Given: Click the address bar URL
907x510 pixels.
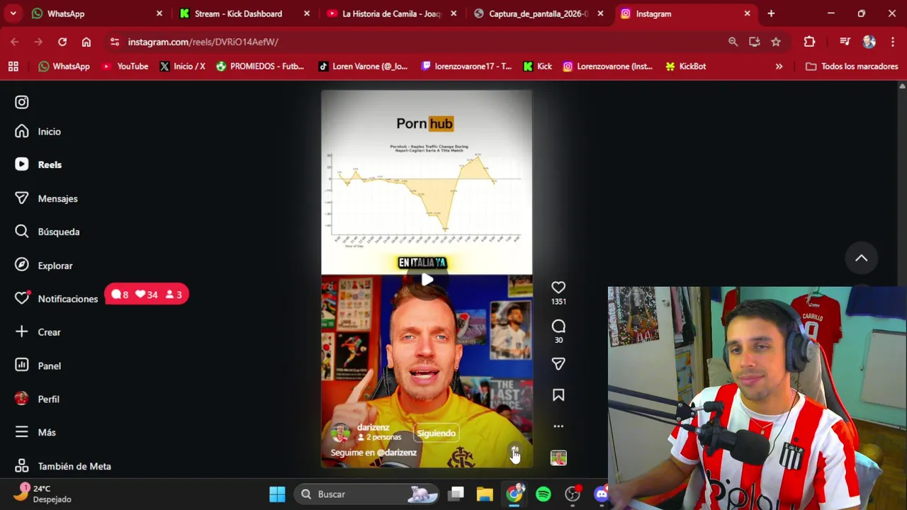Looking at the screenshot, I should point(203,42).
